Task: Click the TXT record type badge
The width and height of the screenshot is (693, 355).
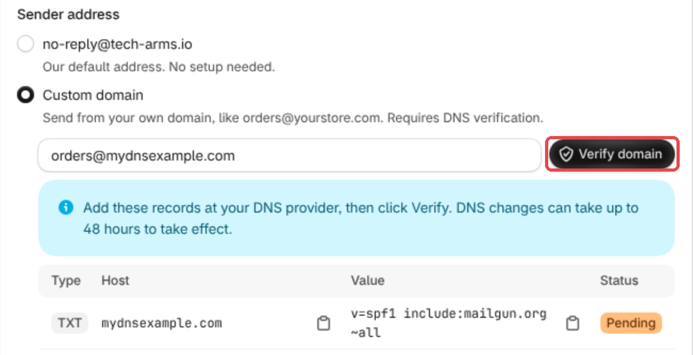Action: [69, 323]
